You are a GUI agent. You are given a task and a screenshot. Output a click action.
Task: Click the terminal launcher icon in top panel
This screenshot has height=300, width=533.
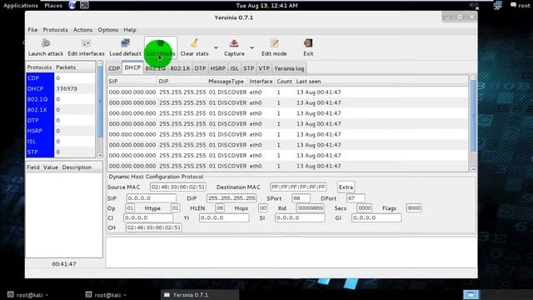pos(84,5)
